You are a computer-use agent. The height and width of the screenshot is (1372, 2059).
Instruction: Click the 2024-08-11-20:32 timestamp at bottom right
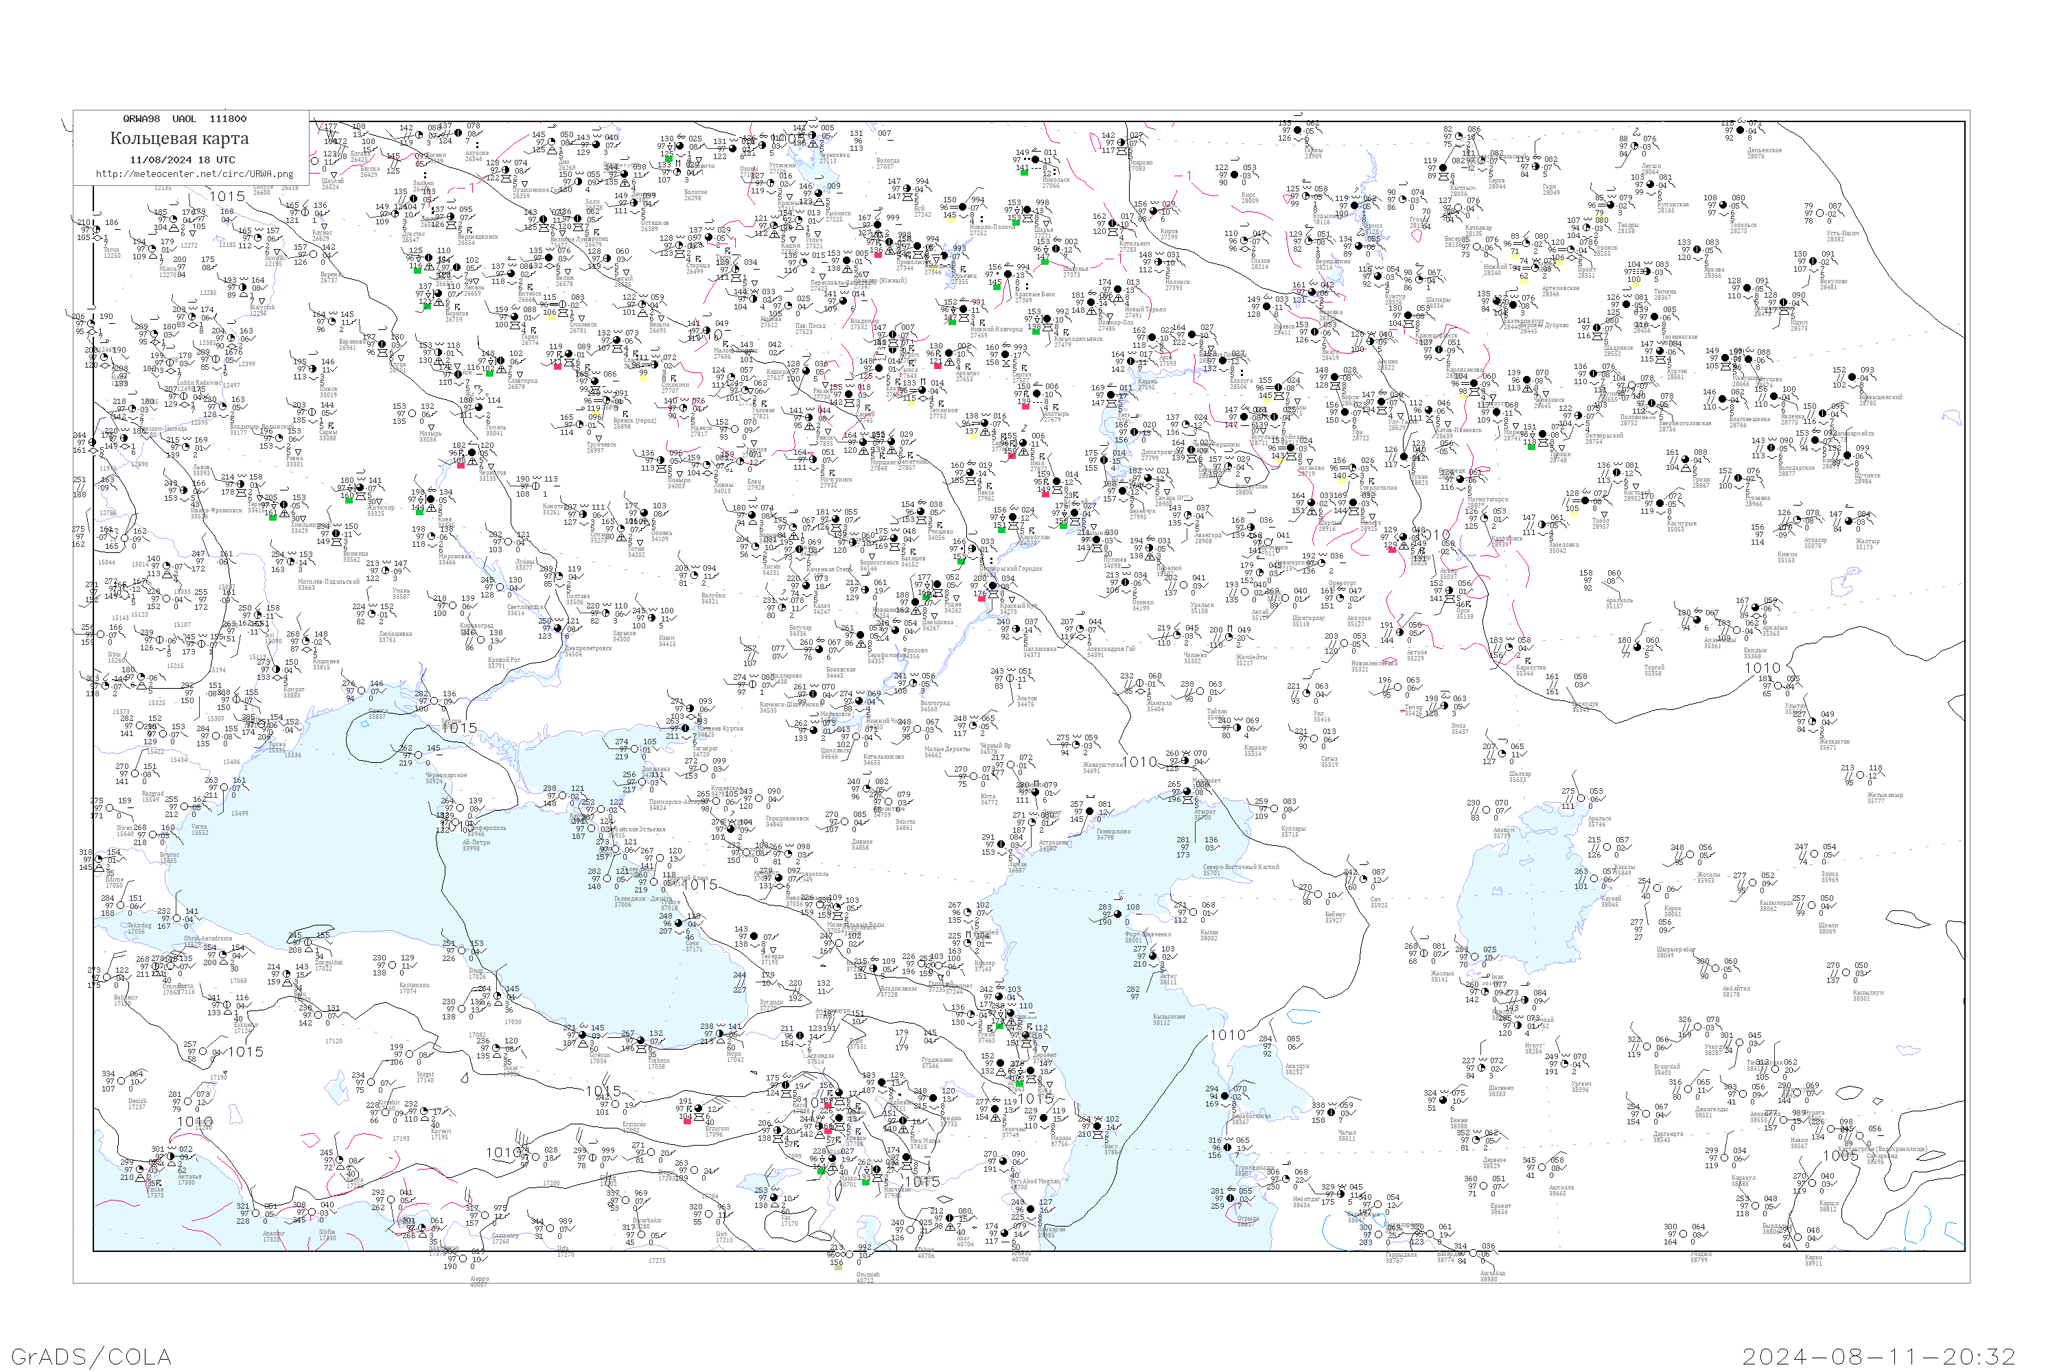tap(1878, 1356)
